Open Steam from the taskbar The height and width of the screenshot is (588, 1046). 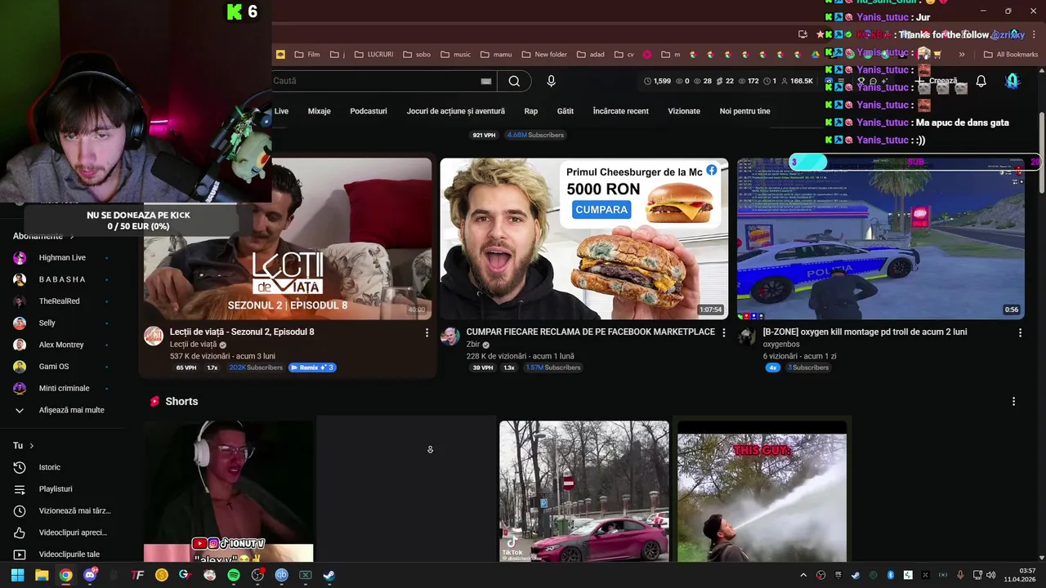[x=329, y=575]
